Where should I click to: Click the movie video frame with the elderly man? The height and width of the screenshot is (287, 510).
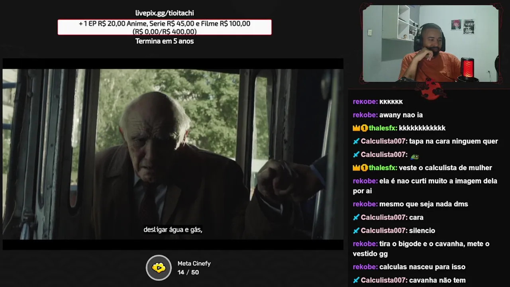[173, 154]
